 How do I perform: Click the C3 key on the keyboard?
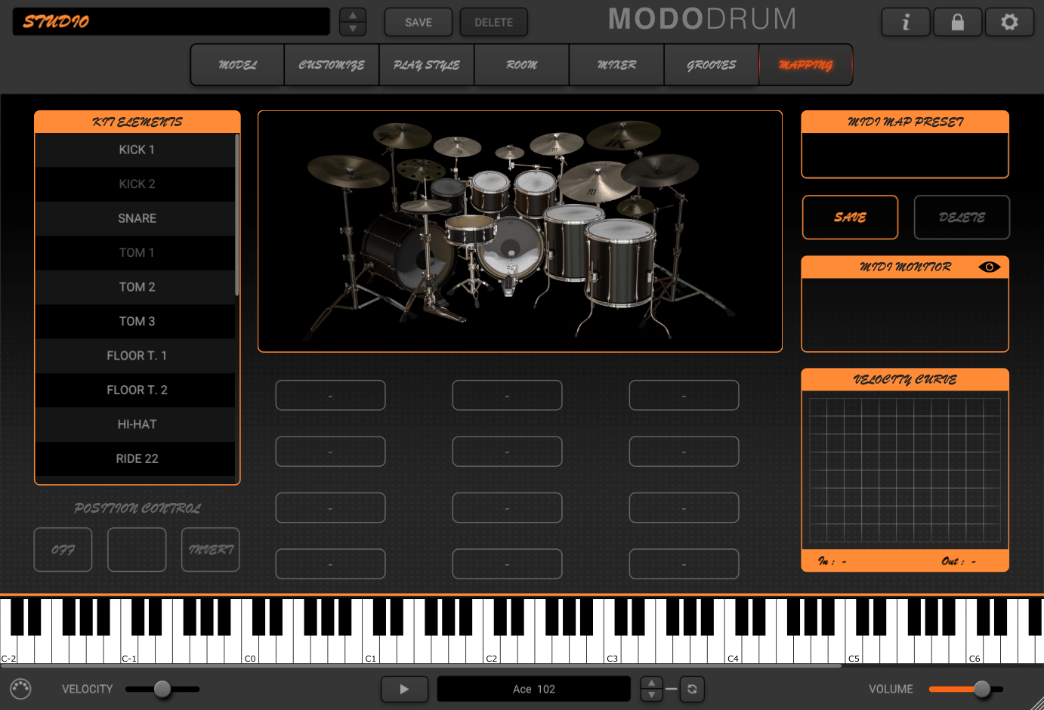(613, 650)
